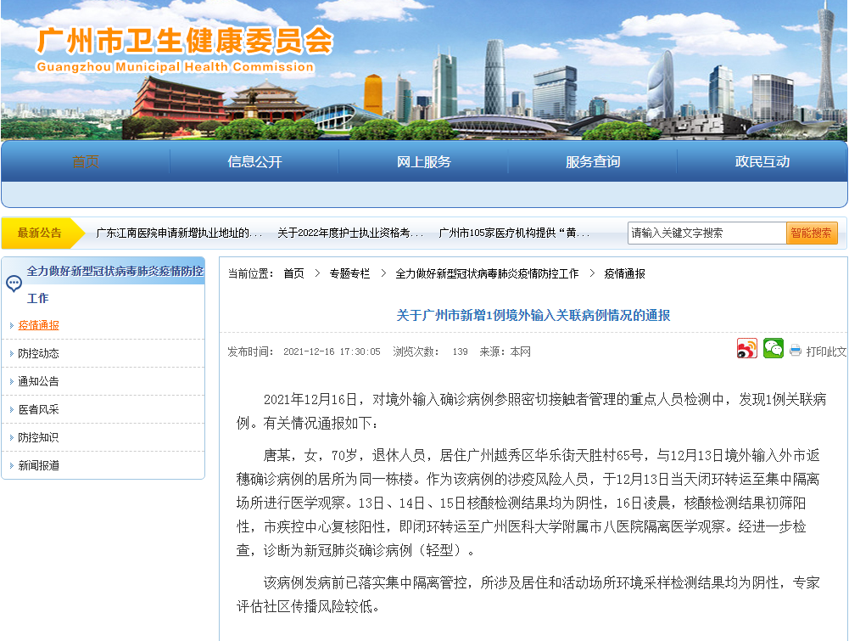
Task: Click arrow bullet beside 疫情通报
Action: pos(11,325)
